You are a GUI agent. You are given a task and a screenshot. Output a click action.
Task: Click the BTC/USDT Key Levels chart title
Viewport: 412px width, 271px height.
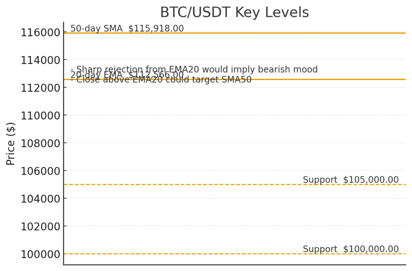coord(235,12)
